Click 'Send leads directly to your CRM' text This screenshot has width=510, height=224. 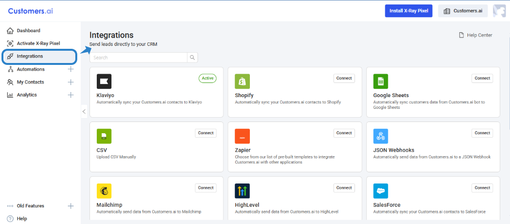click(123, 44)
